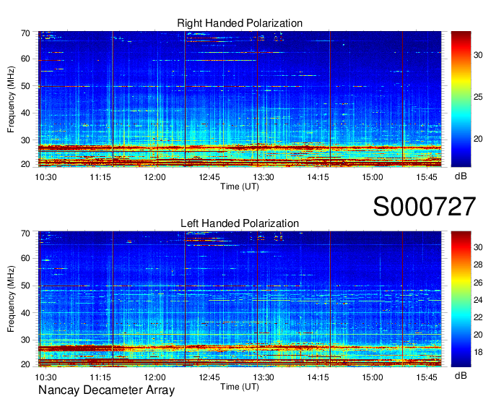Screen dimensions: 491x399
Task: Click the 60 MHz tick on top plot
Action: pos(25,59)
